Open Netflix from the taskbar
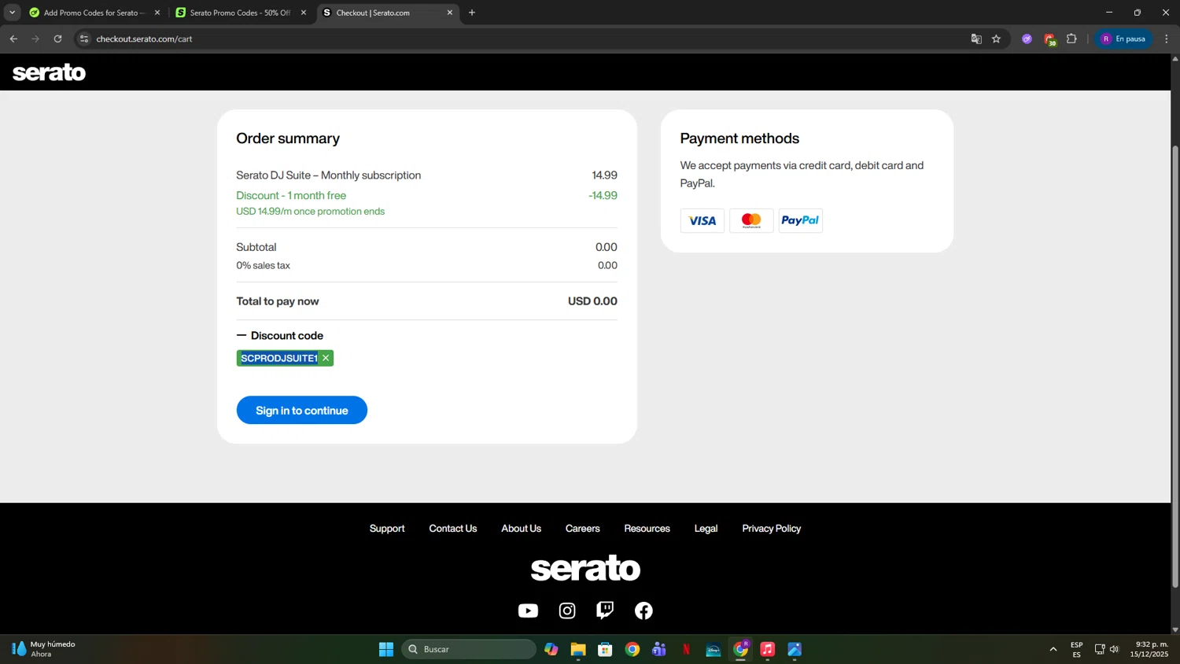 coord(687,649)
